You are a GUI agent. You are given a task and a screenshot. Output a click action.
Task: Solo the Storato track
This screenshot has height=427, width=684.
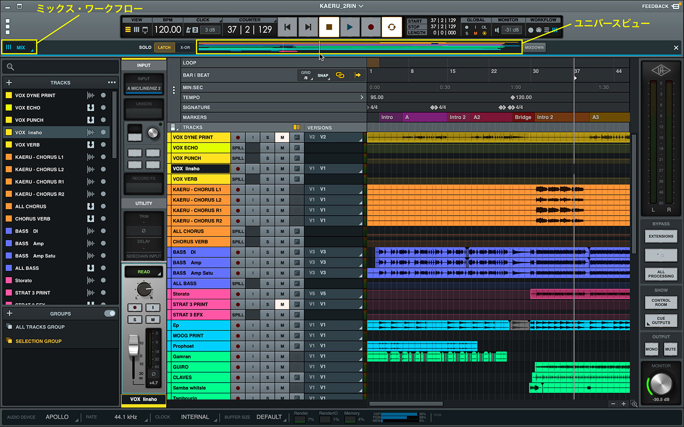coord(268,294)
